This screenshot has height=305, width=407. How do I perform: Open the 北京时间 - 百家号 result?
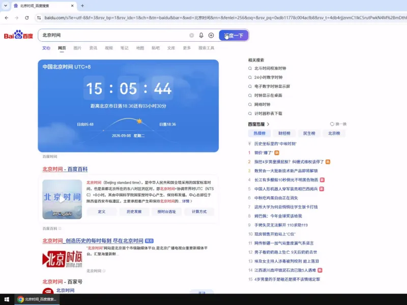pyautogui.click(x=62, y=282)
